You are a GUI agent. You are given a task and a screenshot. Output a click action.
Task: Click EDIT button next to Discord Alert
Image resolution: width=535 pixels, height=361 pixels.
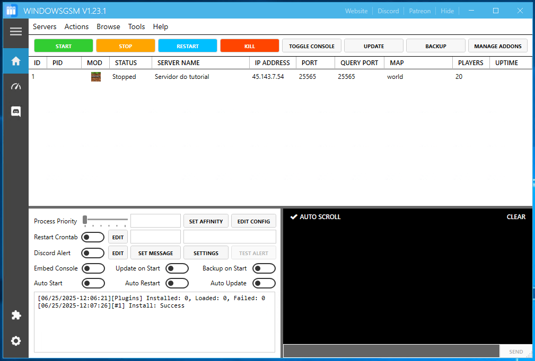click(118, 253)
